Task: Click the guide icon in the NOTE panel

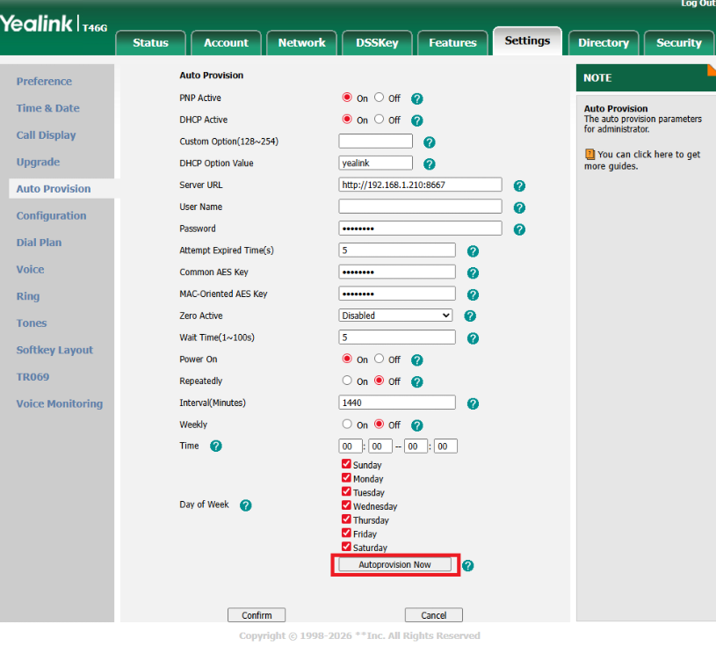Action: click(589, 155)
